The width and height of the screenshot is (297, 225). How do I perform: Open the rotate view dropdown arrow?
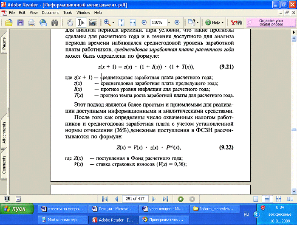click(198, 22)
